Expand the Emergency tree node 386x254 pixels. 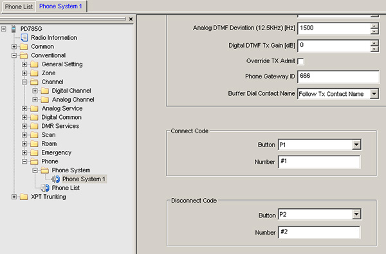[x=24, y=152]
